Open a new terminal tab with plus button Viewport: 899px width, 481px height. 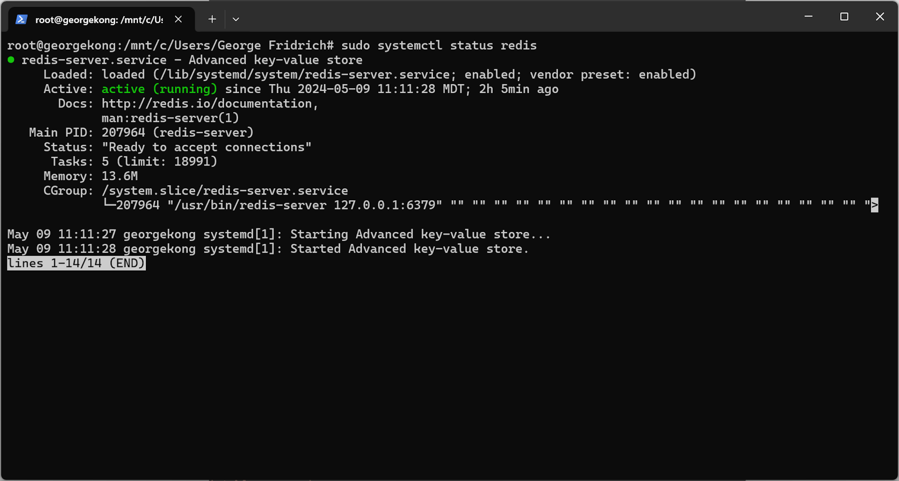pos(212,19)
